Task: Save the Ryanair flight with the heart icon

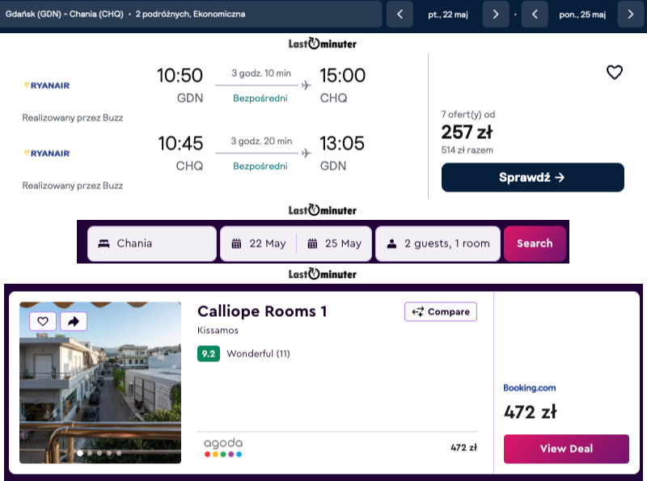Action: pos(614,73)
